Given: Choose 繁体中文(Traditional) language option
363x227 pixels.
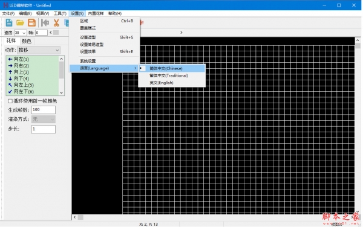Looking at the screenshot, I should tap(172, 75).
